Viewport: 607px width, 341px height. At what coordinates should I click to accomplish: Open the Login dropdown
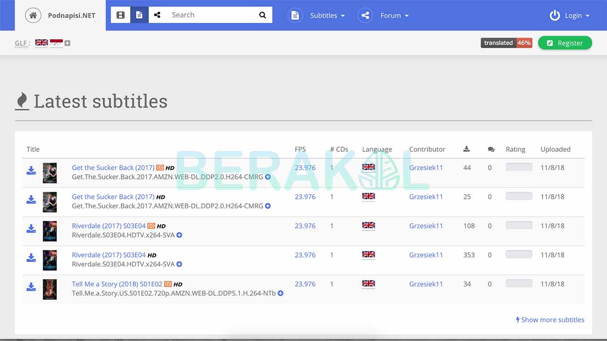click(577, 16)
